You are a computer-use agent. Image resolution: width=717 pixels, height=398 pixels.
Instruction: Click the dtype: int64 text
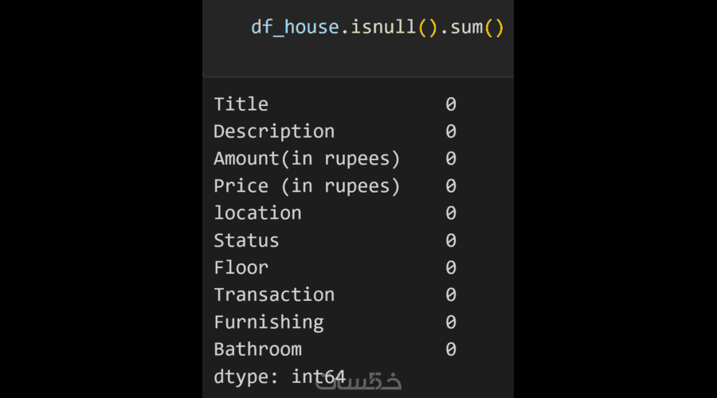click(x=280, y=377)
